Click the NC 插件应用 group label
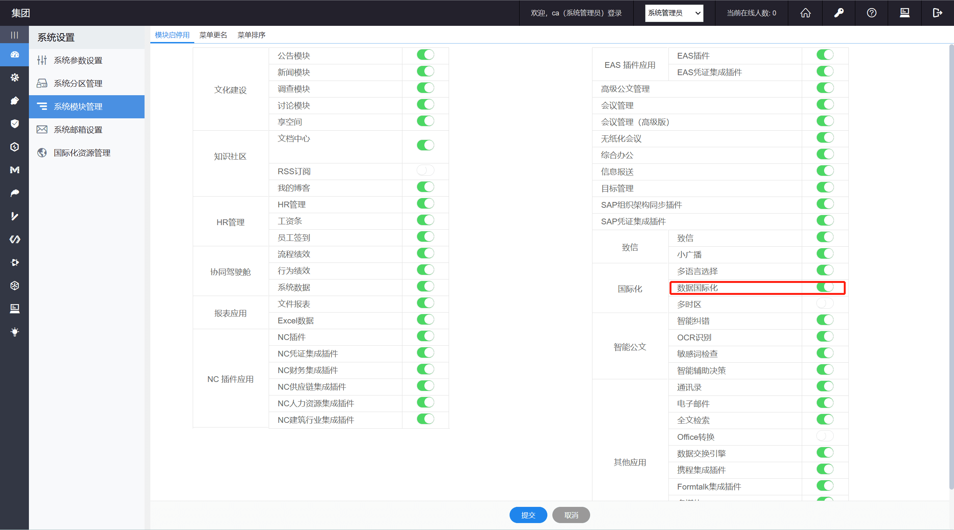Image resolution: width=954 pixels, height=530 pixels. (231, 379)
